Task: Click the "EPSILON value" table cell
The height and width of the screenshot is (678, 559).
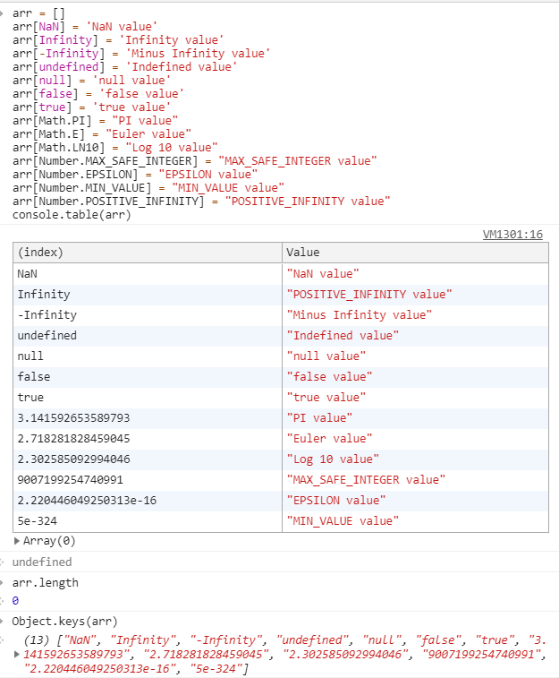Action: [x=415, y=501]
